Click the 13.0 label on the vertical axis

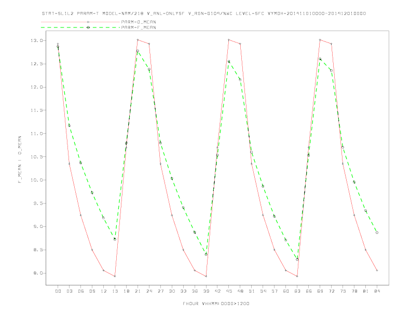point(36,40)
